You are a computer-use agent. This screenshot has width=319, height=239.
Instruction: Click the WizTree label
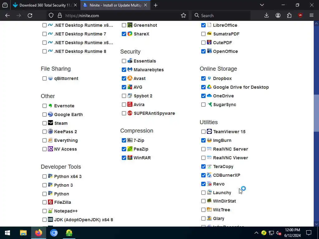click(x=221, y=210)
